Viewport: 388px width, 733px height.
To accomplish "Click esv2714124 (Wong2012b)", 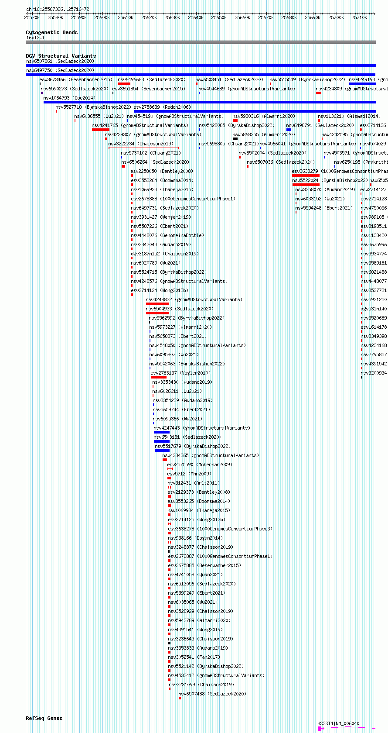I will 160,290.
